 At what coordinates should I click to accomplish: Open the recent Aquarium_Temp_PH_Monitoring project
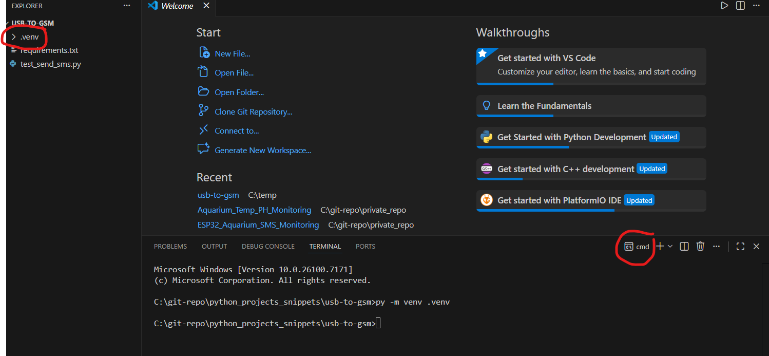pos(254,210)
